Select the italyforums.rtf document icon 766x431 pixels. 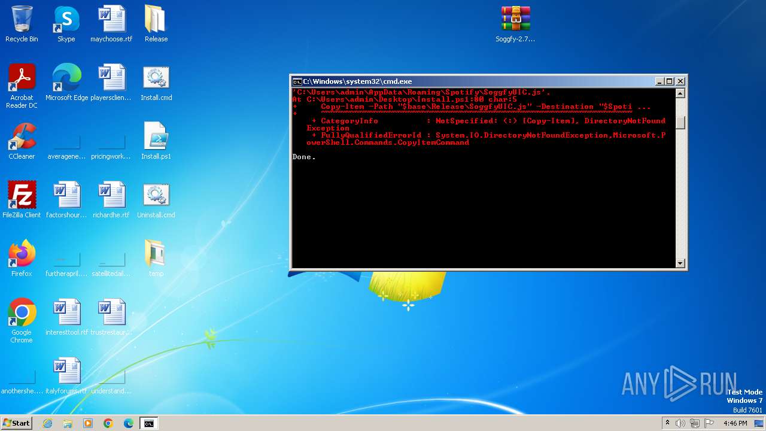point(66,376)
